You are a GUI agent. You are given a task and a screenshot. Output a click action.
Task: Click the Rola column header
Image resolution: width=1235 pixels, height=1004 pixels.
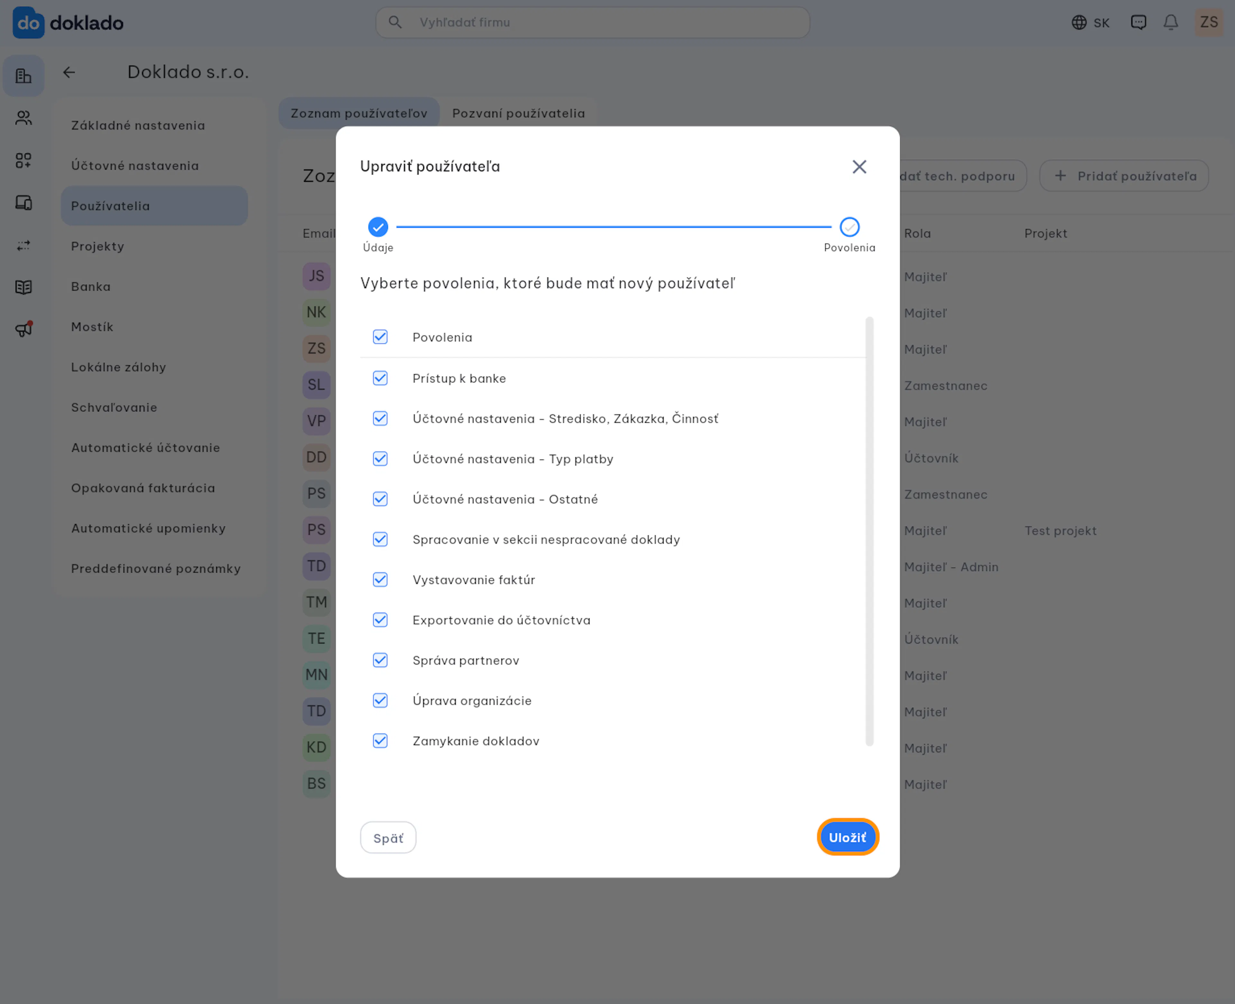coord(918,234)
